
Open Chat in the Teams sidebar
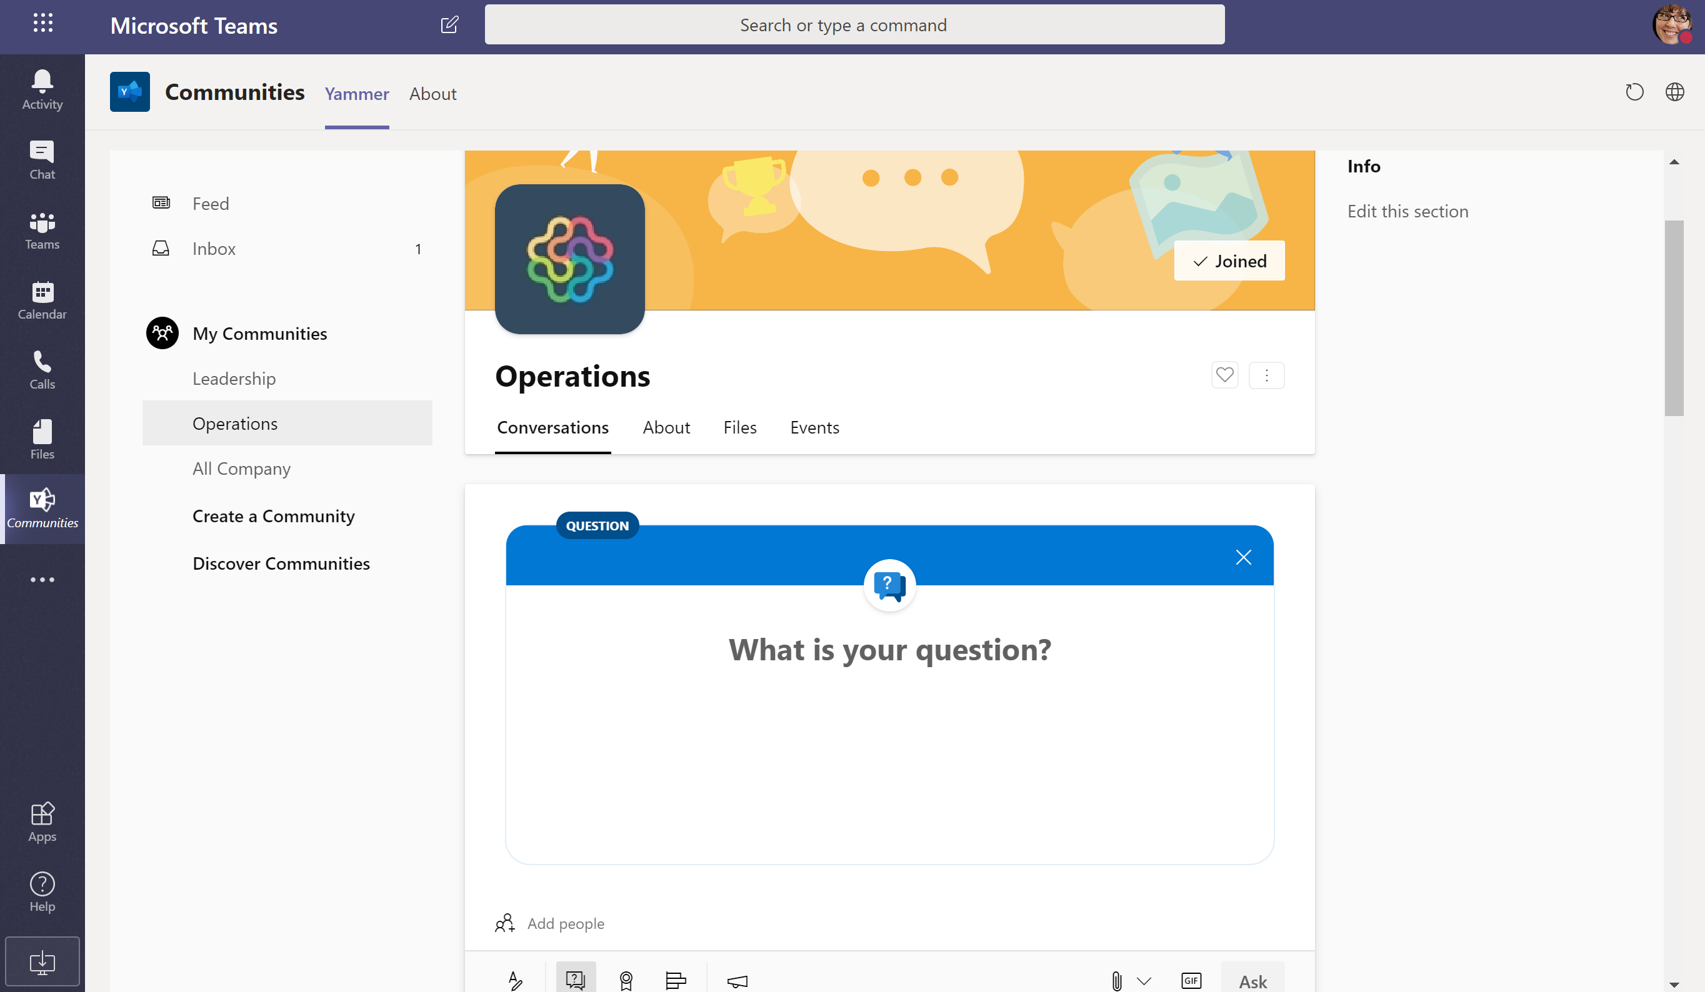coord(42,159)
